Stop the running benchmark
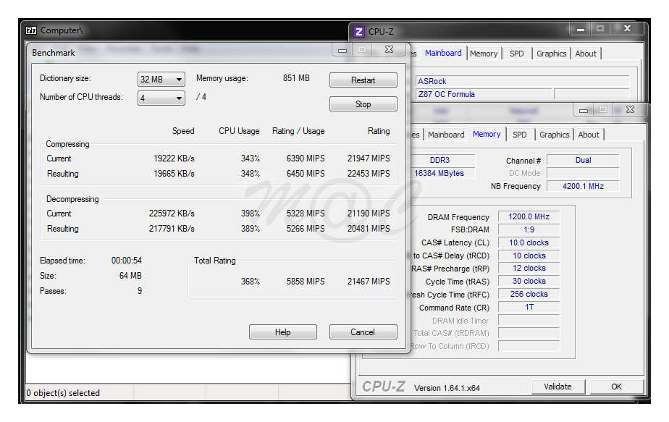The height and width of the screenshot is (422, 669). tap(363, 104)
